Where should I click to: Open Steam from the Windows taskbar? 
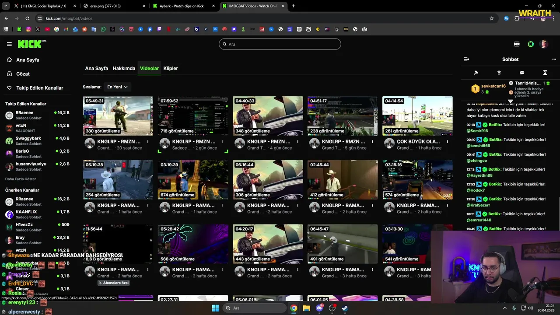345,308
